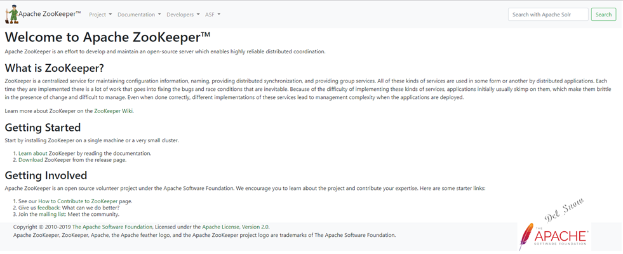Open the mailing list link
623x254 pixels.
click(52, 215)
